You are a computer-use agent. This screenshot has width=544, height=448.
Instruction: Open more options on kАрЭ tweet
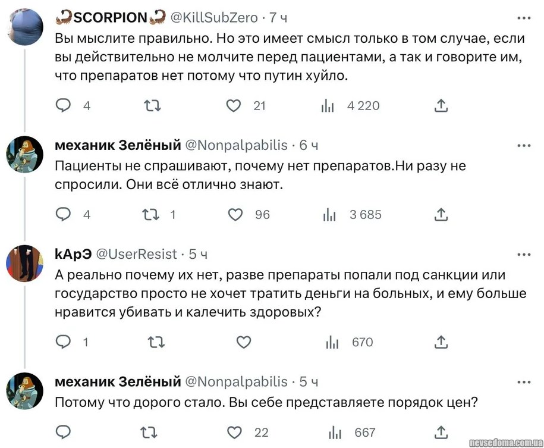pyautogui.click(x=524, y=254)
